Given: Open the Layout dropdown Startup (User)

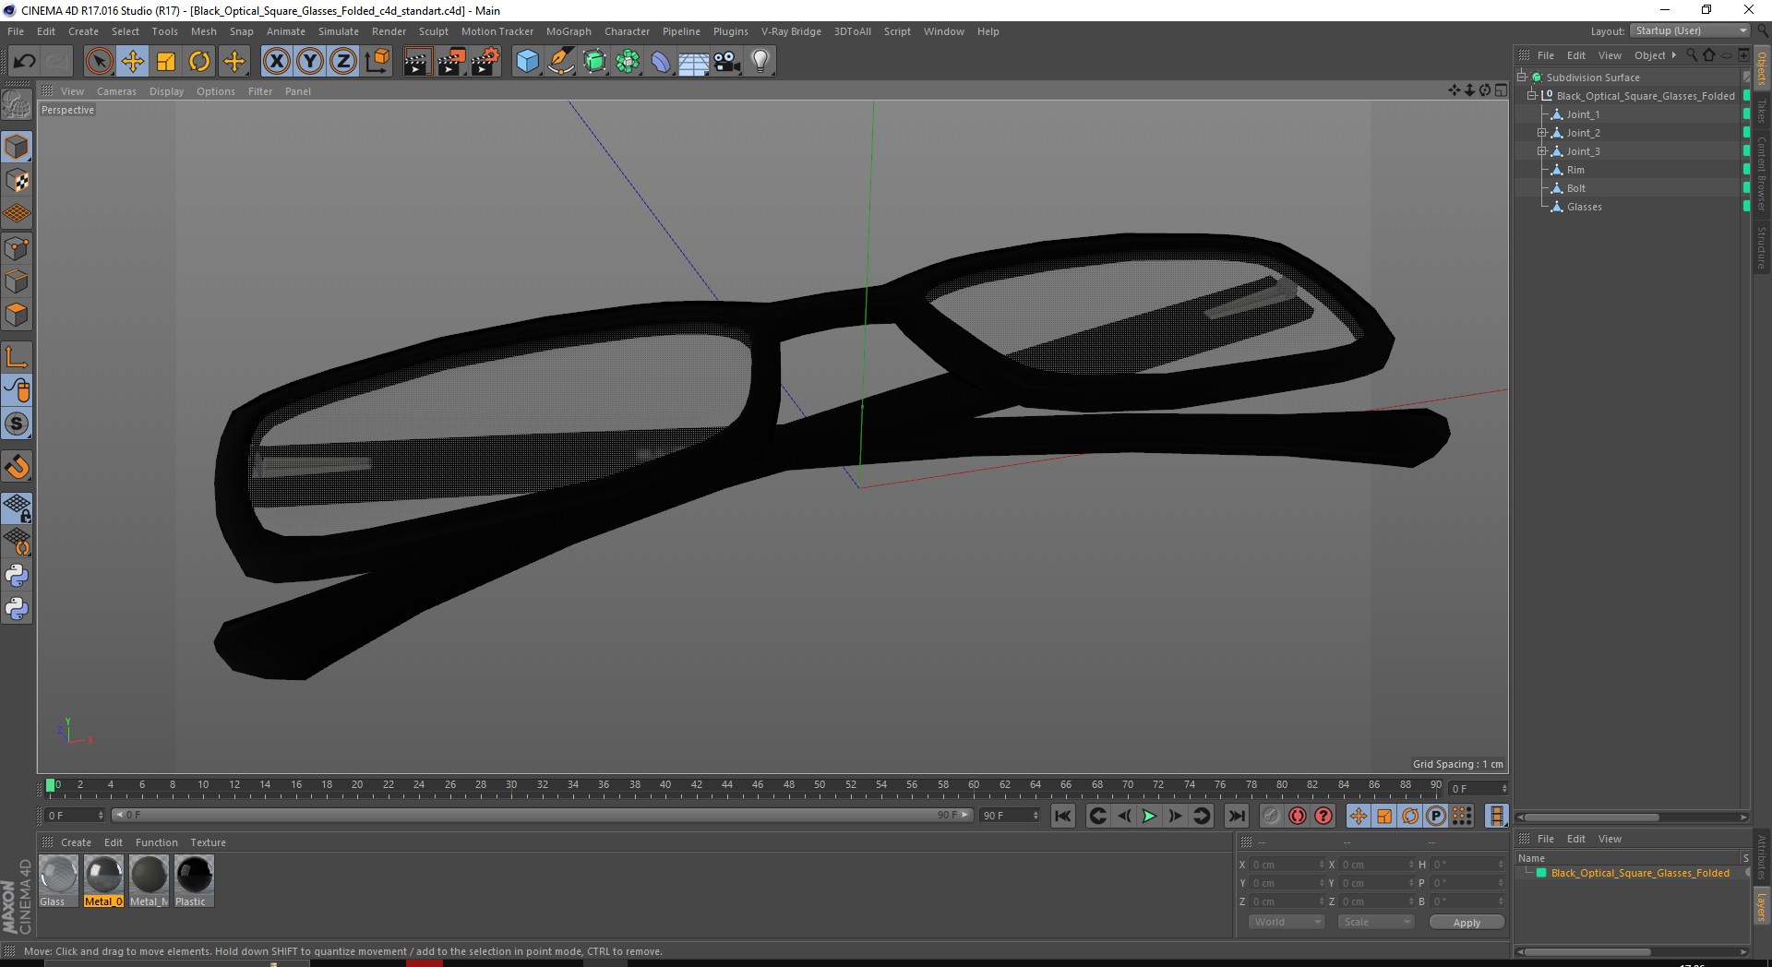Looking at the screenshot, I should (x=1690, y=31).
